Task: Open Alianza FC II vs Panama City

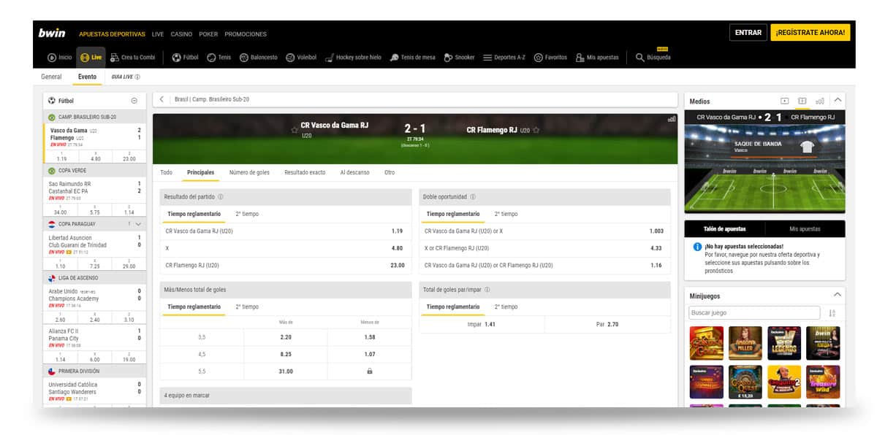Action: (x=95, y=338)
